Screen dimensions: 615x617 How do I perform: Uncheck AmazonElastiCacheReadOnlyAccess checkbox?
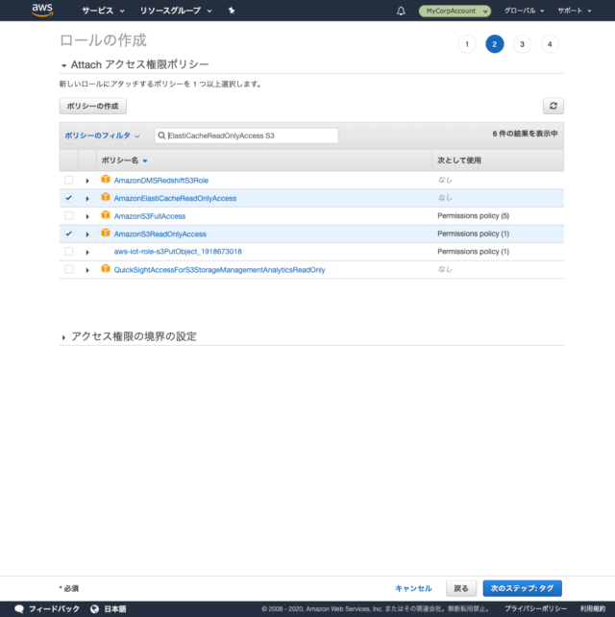click(x=69, y=198)
